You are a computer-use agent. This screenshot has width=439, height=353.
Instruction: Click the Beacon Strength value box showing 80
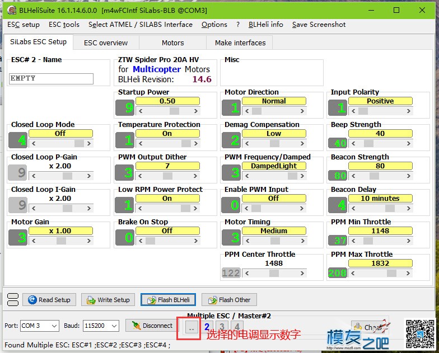click(338, 176)
